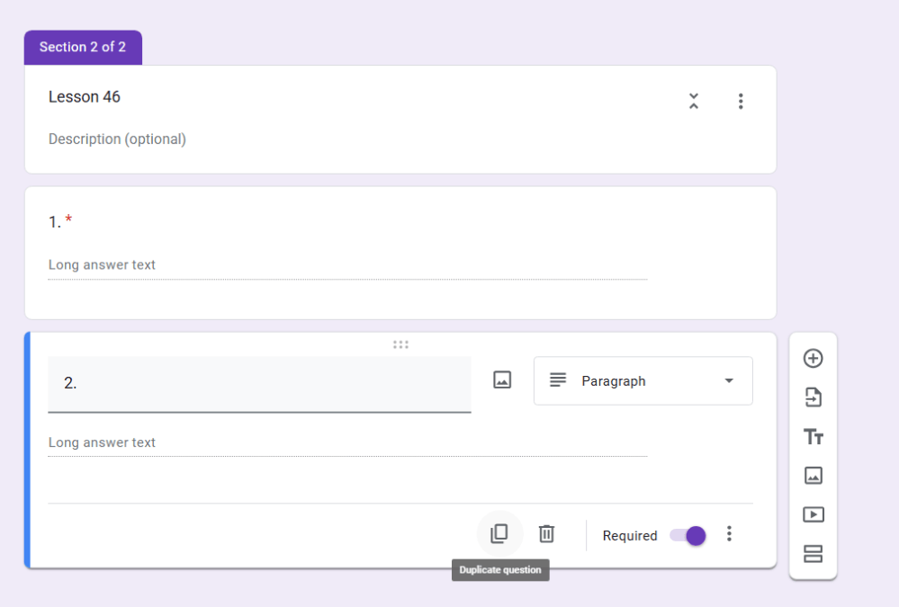This screenshot has width=899, height=607.
Task: Click the drag handle above question 2
Action: coord(400,344)
